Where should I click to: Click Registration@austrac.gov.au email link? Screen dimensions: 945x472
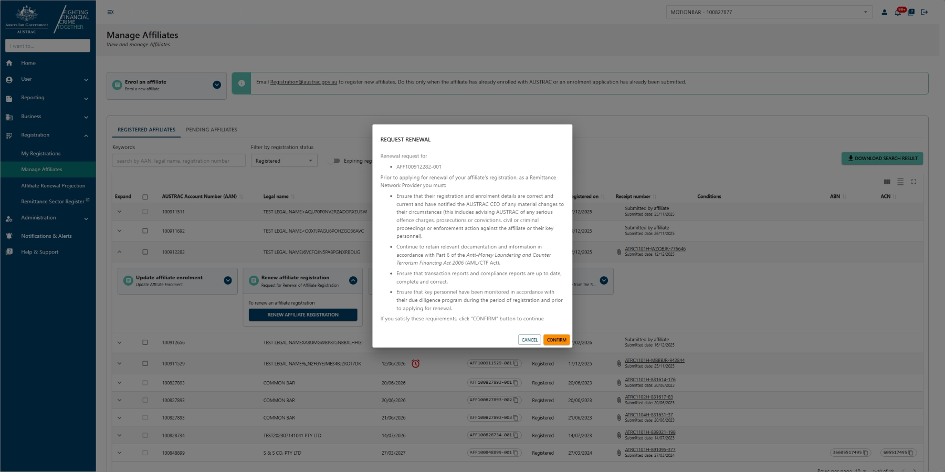pos(303,82)
